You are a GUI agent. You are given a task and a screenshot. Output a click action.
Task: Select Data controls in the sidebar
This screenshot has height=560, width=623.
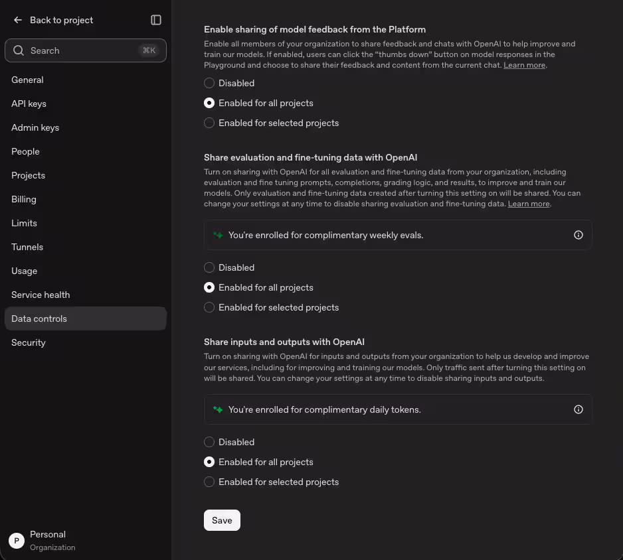coord(86,318)
